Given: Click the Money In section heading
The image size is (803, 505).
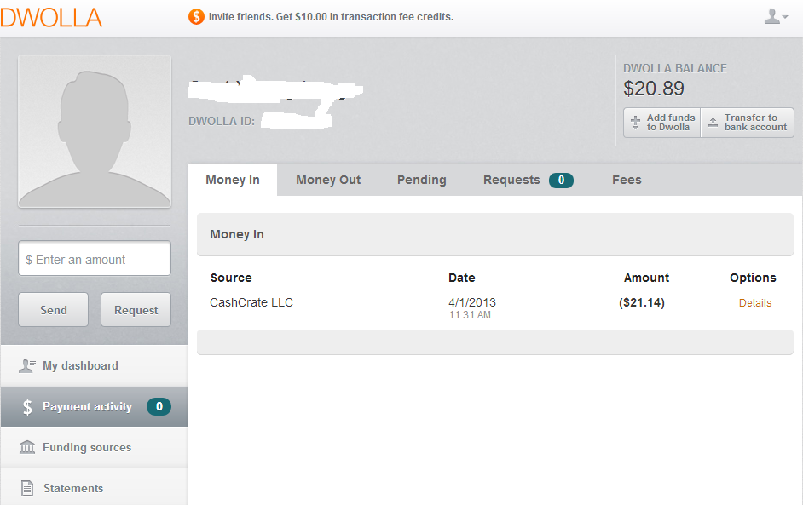Looking at the screenshot, I should pos(237,234).
